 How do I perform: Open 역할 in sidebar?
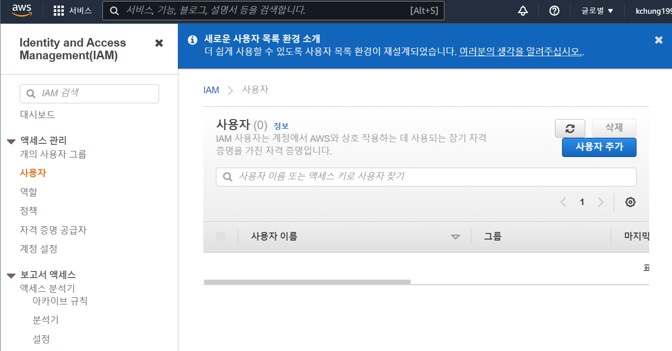[28, 192]
